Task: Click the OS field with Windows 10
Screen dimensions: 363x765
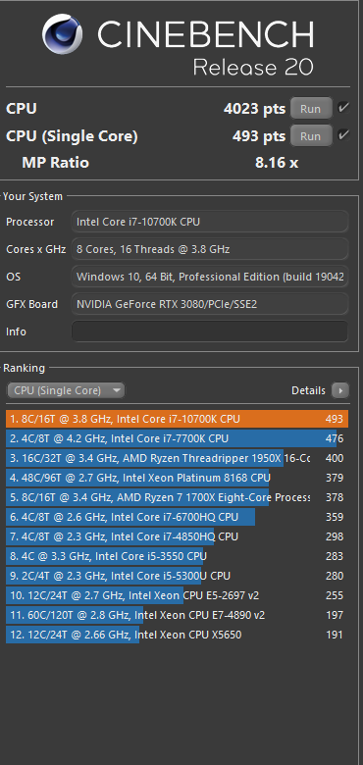Action: coord(210,277)
